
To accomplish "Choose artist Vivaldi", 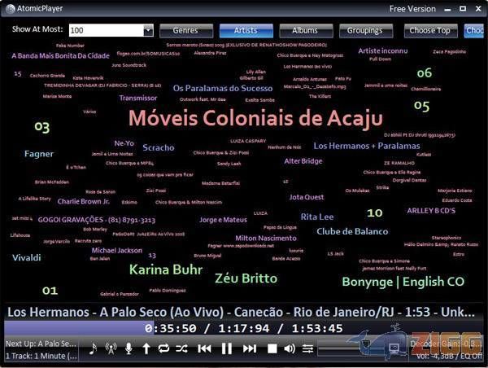I will coord(27,257).
